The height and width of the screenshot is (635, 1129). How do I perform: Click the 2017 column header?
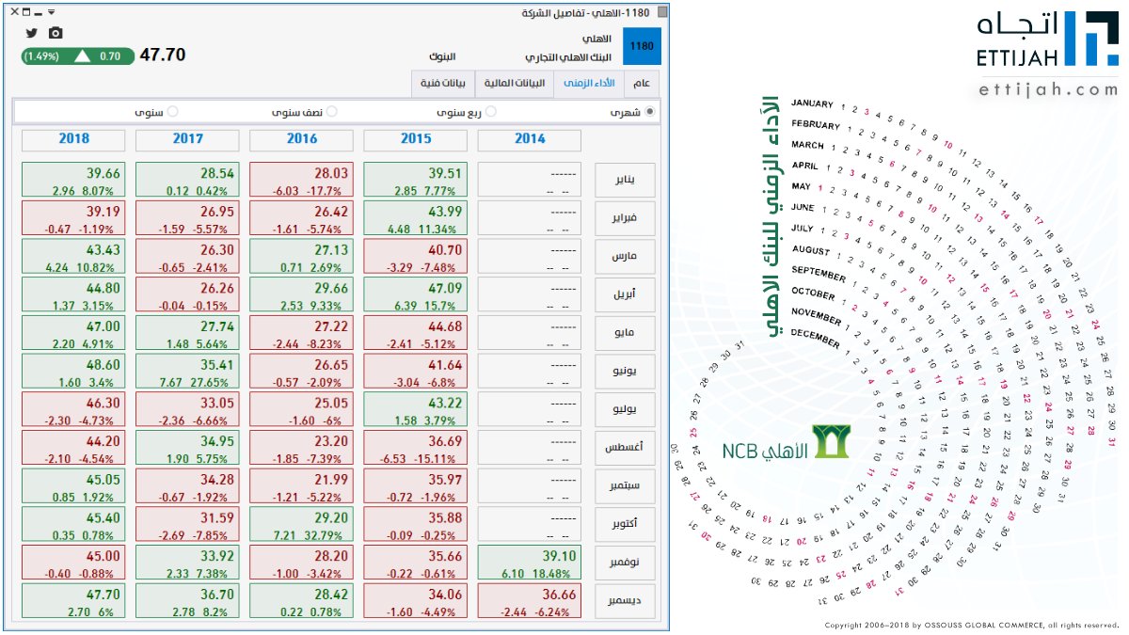[187, 139]
